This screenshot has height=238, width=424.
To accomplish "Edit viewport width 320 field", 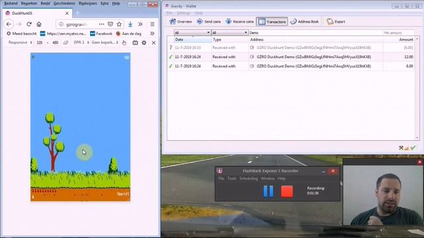I will click(x=40, y=42).
